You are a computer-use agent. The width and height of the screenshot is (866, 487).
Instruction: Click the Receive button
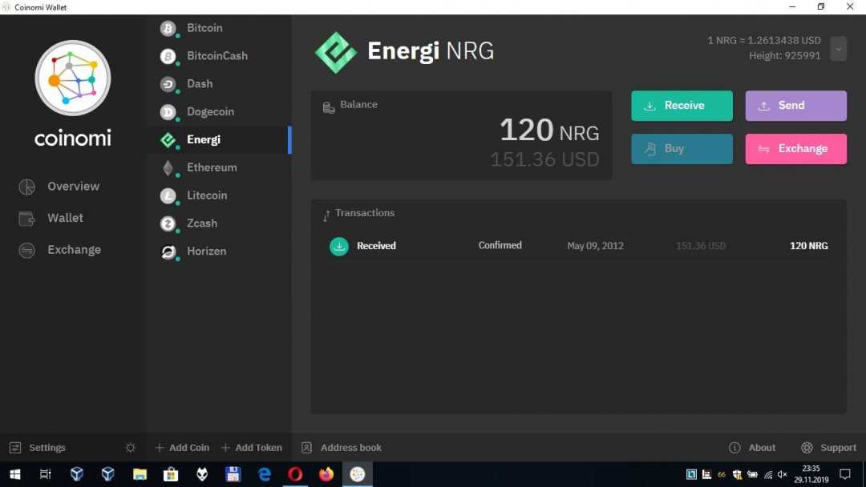682,105
